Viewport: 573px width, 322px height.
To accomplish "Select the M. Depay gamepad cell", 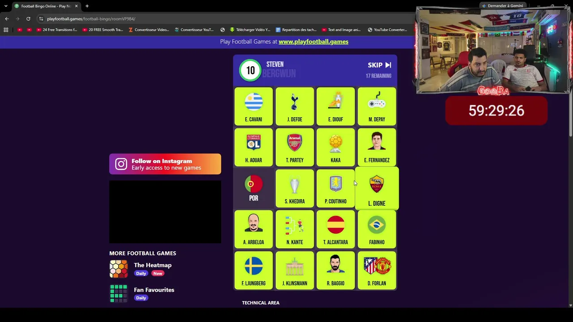I will (x=377, y=106).
